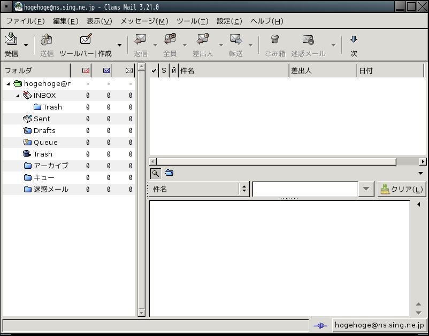This screenshot has height=336, width=429.
Task: Click the checkmark column header
Action: 154,71
